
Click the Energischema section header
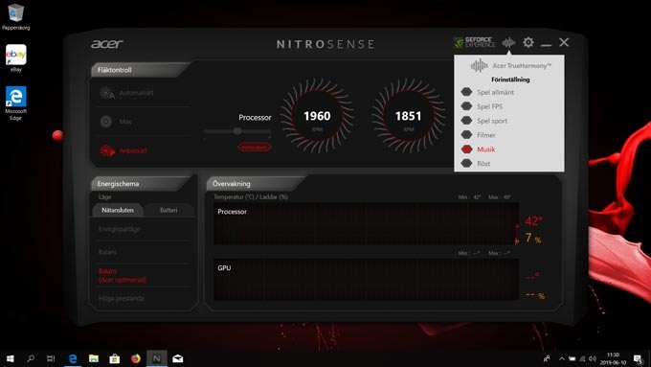pyautogui.click(x=118, y=184)
